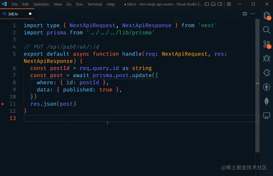Screen dimensions: 273x176
Task: Open the Selection menu
Action: click(41, 4)
